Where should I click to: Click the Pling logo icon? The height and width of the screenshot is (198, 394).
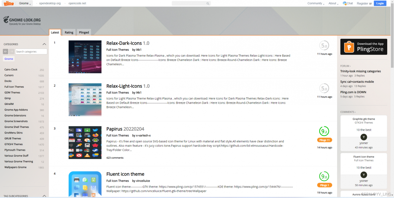coord(9,3)
